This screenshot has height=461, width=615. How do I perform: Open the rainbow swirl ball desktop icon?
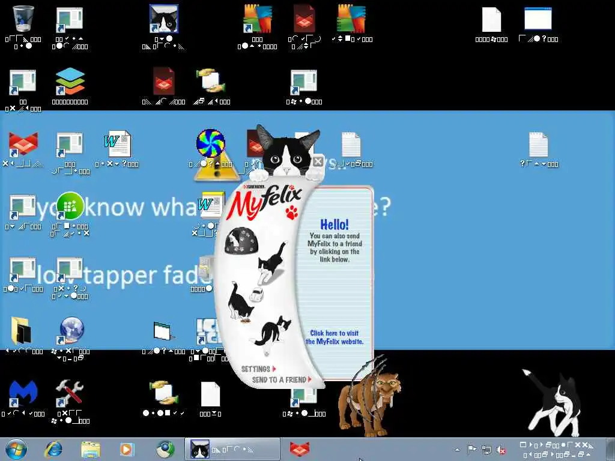(211, 143)
